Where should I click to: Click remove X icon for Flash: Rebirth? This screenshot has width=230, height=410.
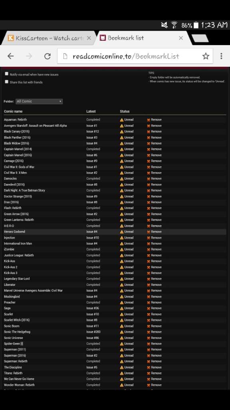tap(149, 208)
